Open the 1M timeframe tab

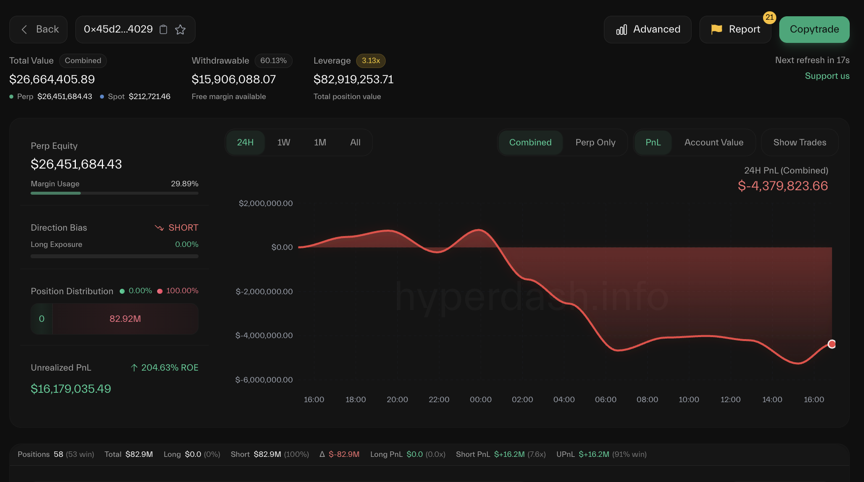[320, 142]
